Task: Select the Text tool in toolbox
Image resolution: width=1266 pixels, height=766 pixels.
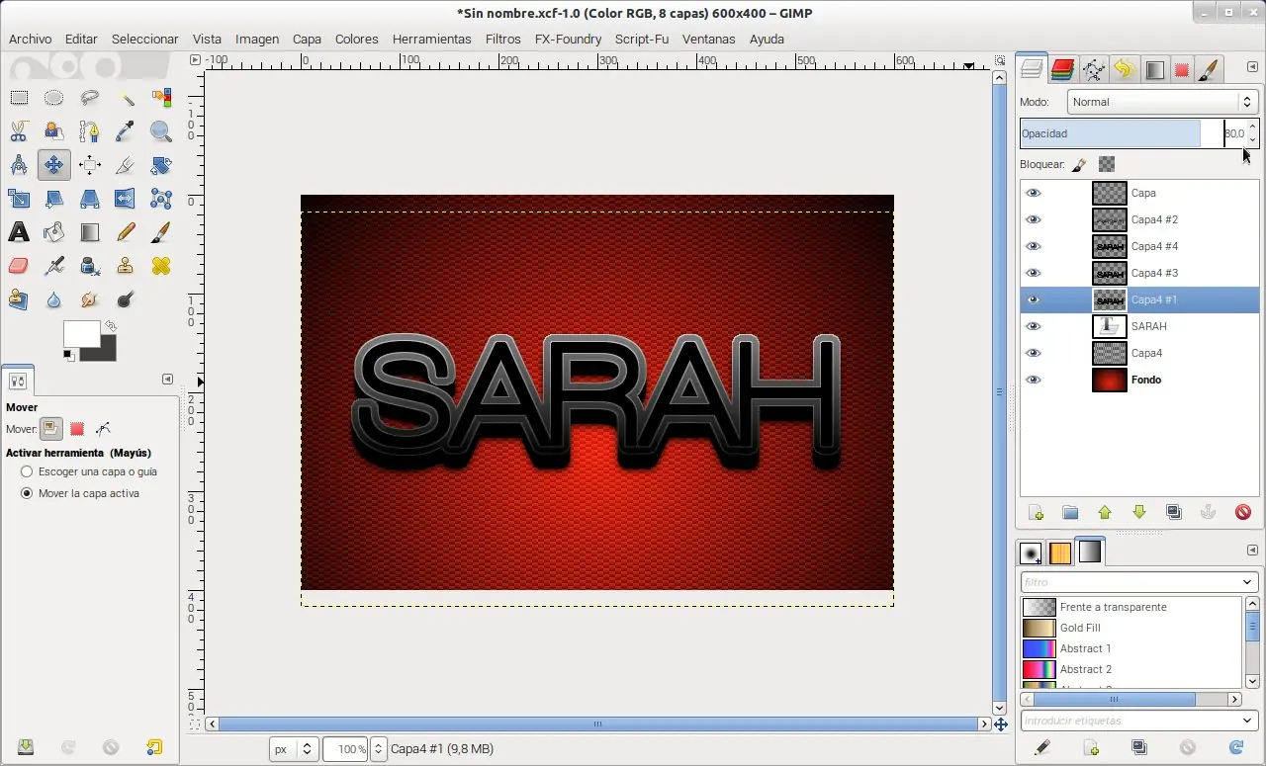Action: (x=19, y=232)
